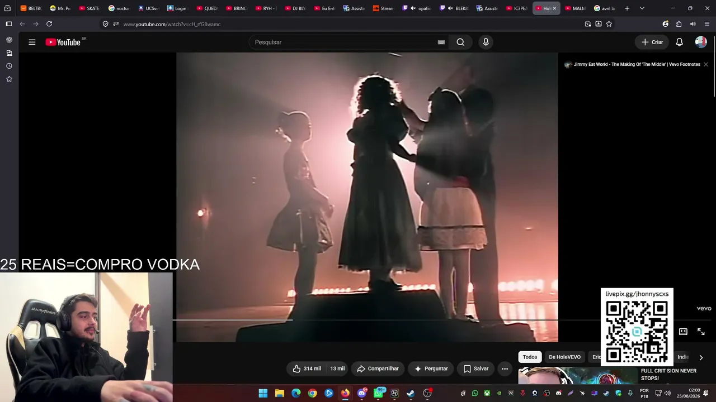Open browser history sidebar icon
This screenshot has height=402, width=716.
click(9, 66)
